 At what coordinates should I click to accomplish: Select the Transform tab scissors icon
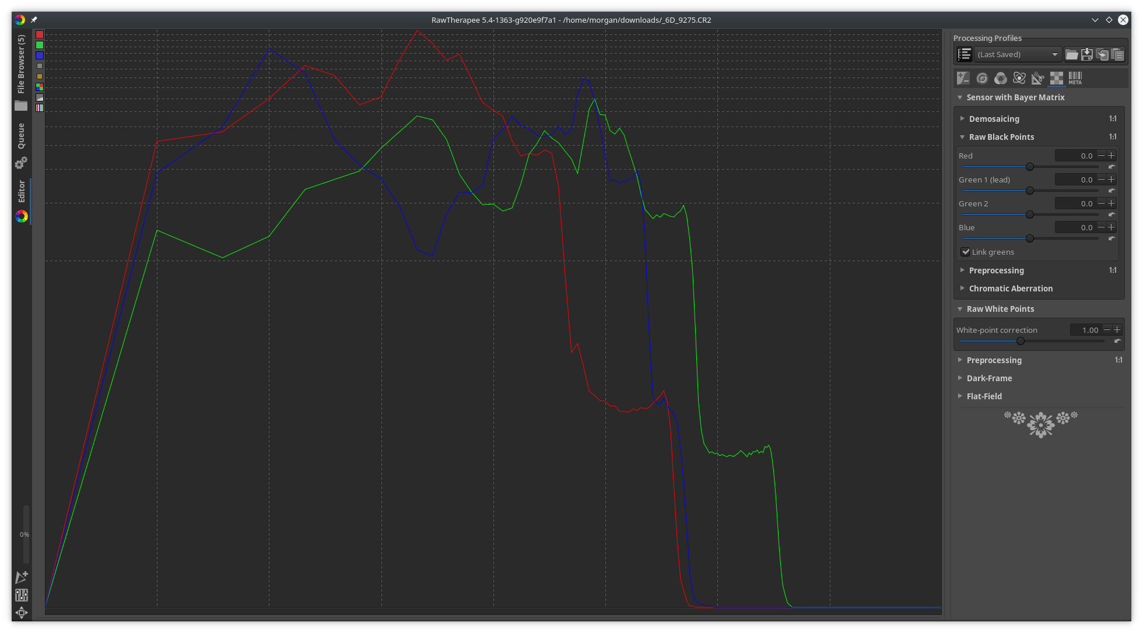(x=1037, y=78)
